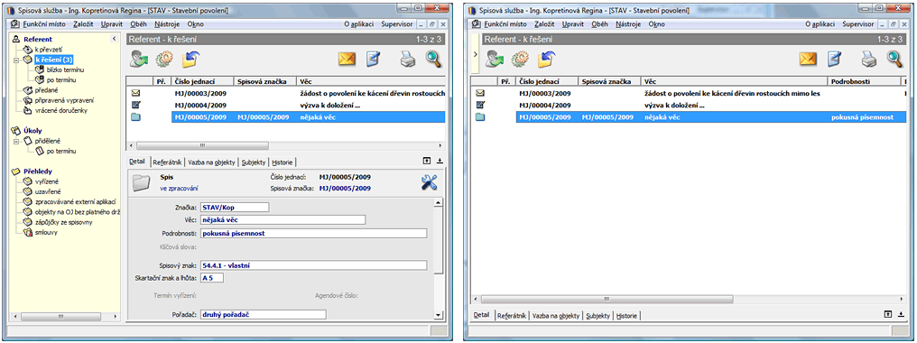The height and width of the screenshot is (343, 917).
Task: Click the gear icon in right window toolbar
Action: coord(520,59)
